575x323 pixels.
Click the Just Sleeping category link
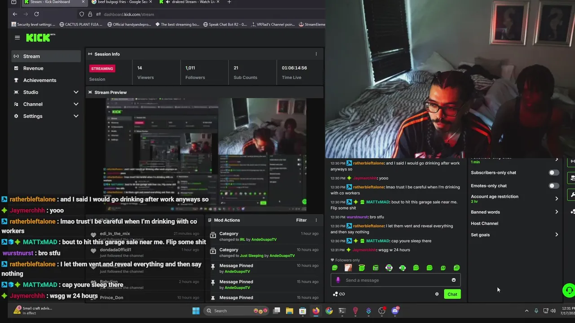point(252,256)
